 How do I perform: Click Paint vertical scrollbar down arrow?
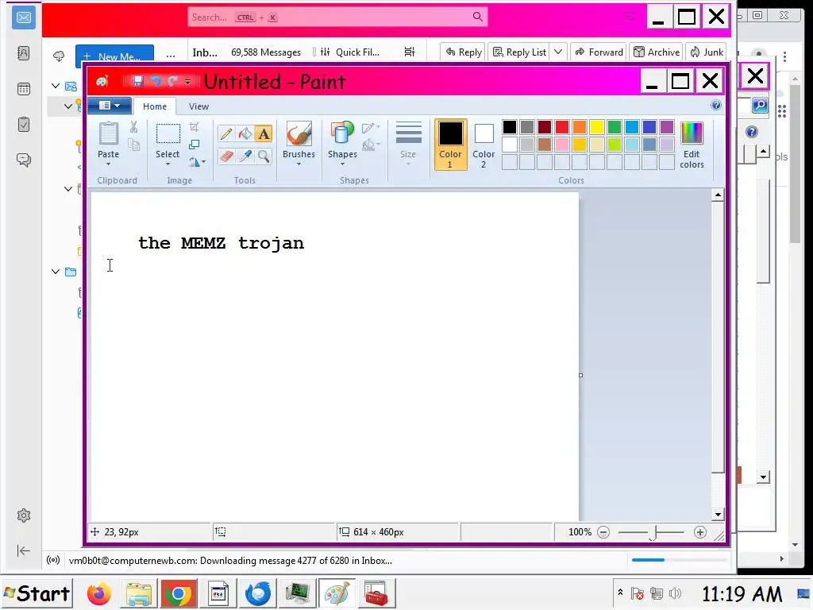[x=718, y=515]
